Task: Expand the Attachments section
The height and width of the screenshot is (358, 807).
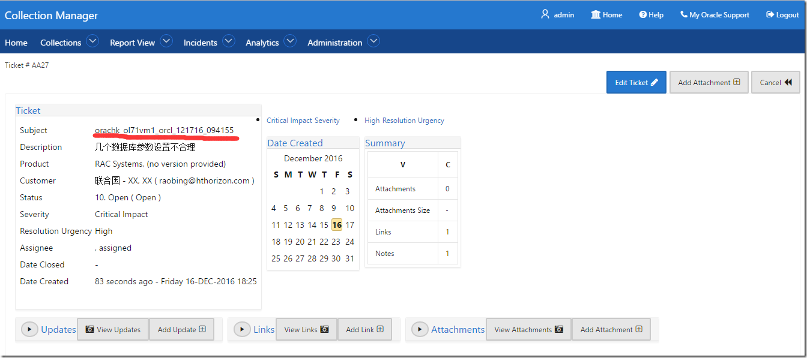Action: point(420,329)
